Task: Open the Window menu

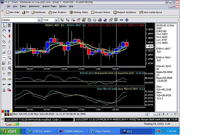Action: [63, 6]
